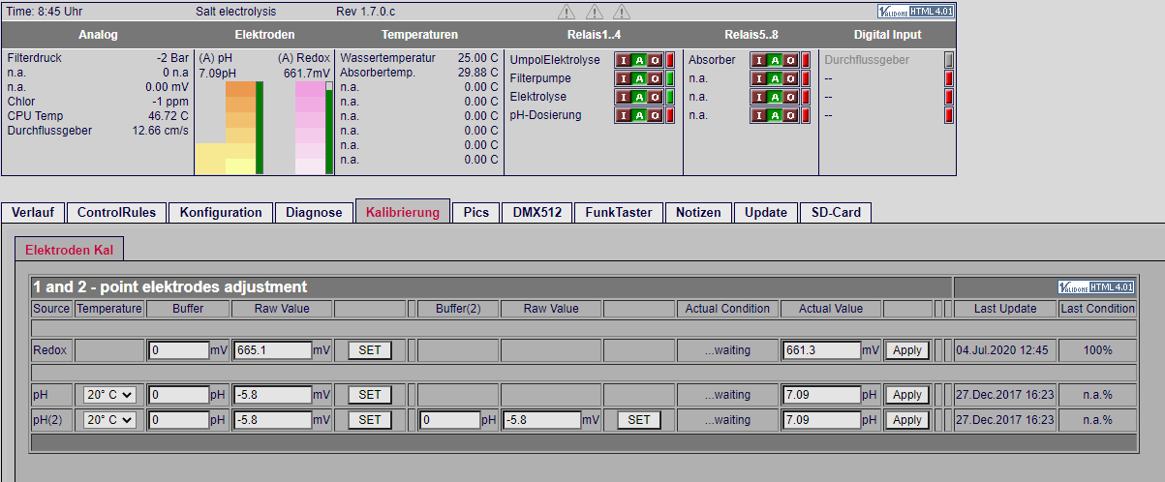The width and height of the screenshot is (1165, 482).
Task: Switch Absorber relay to I (on)
Action: (x=759, y=60)
